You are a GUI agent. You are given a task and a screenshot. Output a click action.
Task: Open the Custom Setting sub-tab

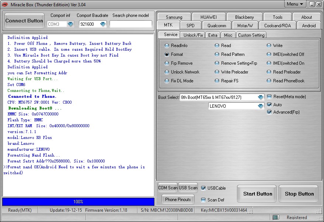(251, 35)
